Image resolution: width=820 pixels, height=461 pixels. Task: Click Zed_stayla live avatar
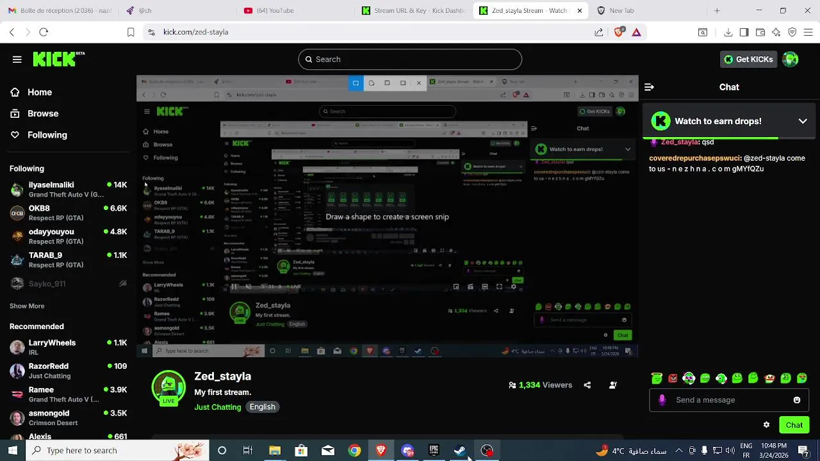(168, 387)
